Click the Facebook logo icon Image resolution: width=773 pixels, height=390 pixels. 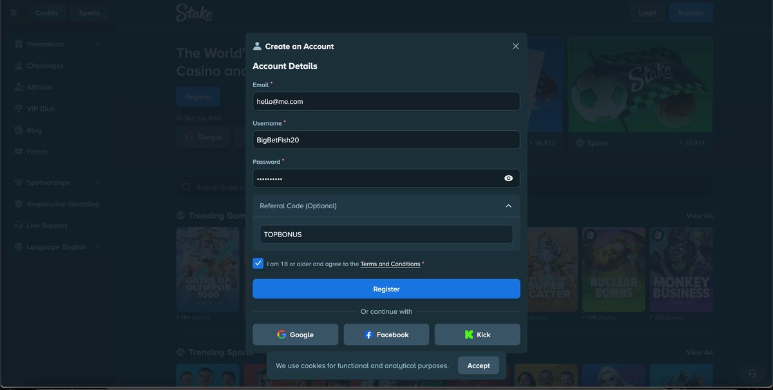click(x=369, y=335)
